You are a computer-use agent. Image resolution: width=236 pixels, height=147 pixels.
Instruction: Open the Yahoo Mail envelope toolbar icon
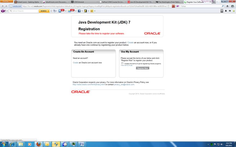(x=60, y=11)
